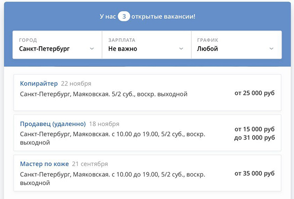Click the ГОРОД filter label

pyautogui.click(x=28, y=40)
